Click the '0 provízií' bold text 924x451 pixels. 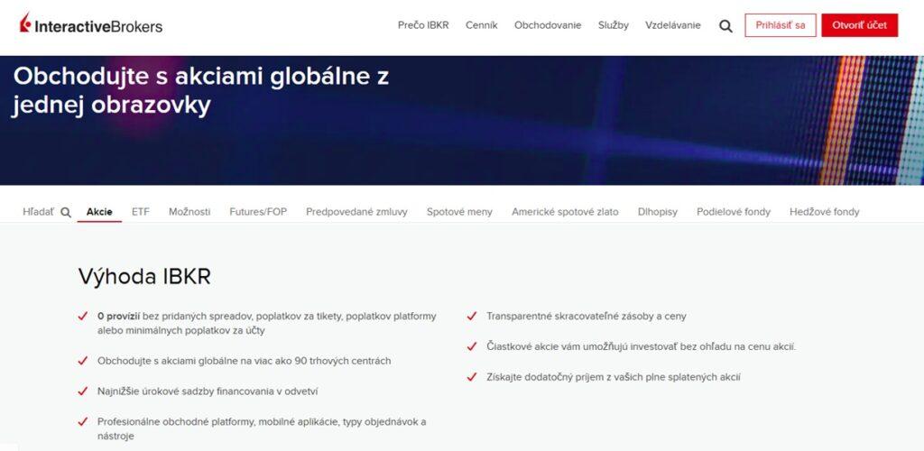click(x=118, y=317)
